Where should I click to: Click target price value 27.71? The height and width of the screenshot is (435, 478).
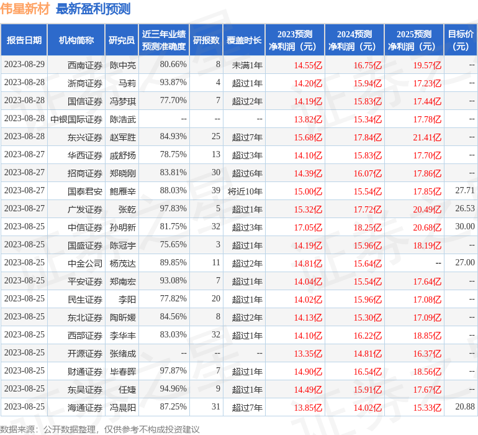(465, 190)
